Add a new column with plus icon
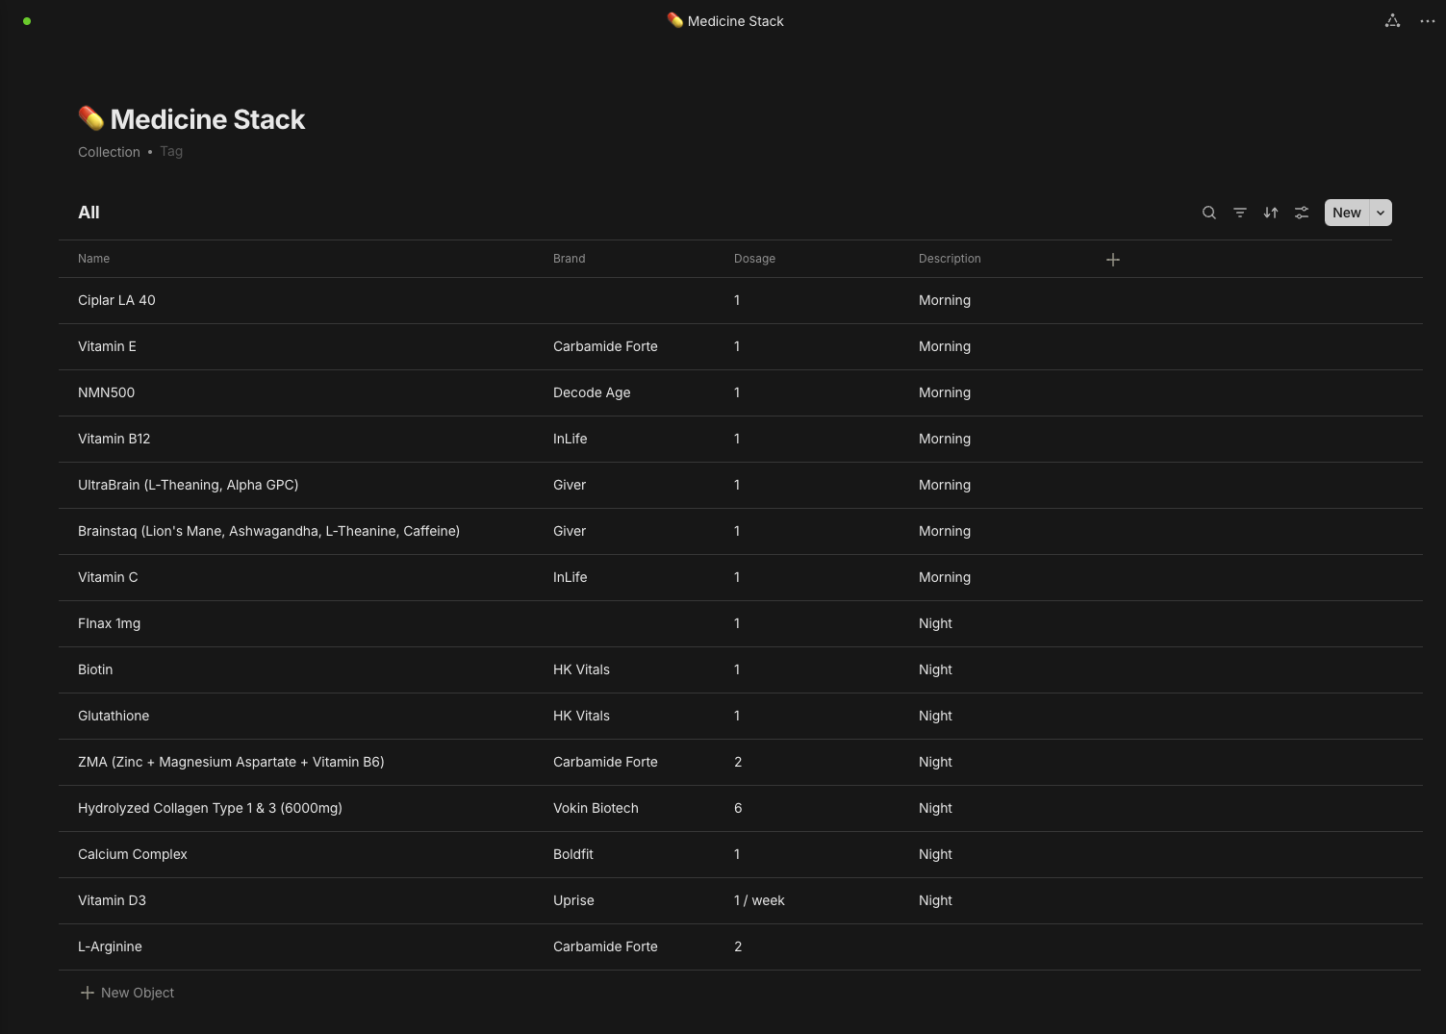1446x1034 pixels. [x=1113, y=260]
